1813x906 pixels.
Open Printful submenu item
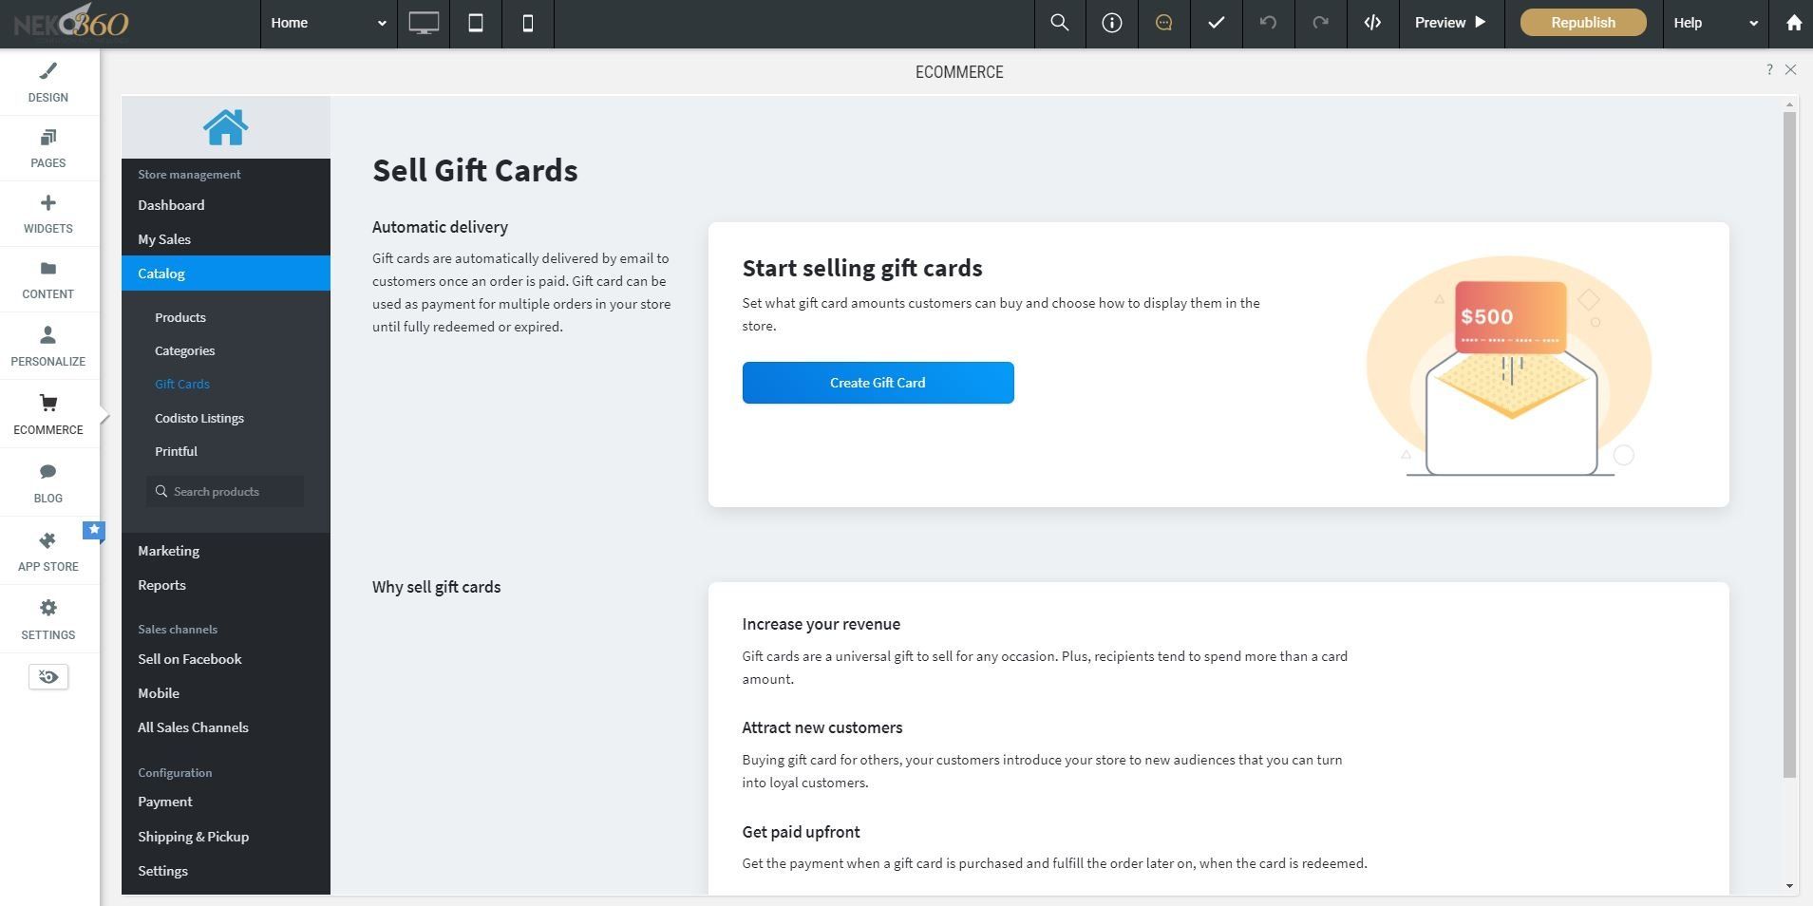pos(177,451)
